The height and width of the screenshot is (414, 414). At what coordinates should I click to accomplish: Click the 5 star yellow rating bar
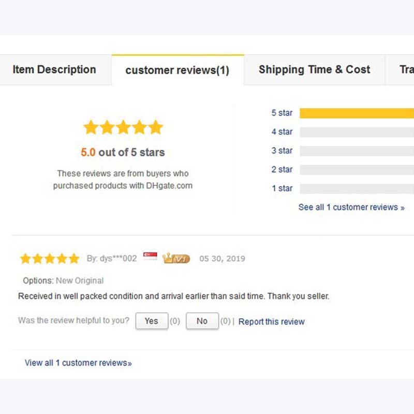357,113
